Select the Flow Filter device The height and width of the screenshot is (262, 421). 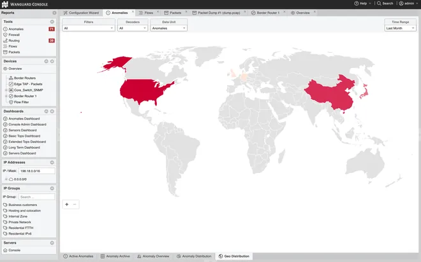21,102
